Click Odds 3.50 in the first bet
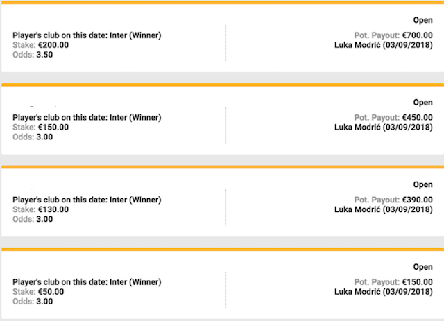The image size is (444, 321). click(33, 55)
